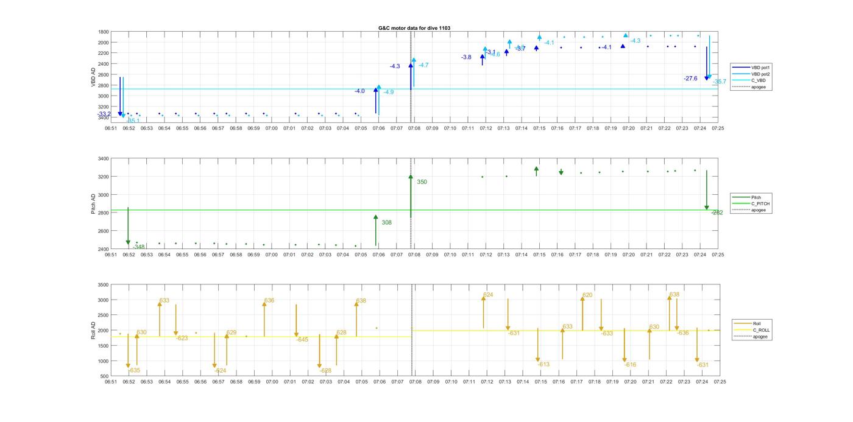The image size is (853, 422).
Task: Click the '-616' roll data label
Action: 630,365
